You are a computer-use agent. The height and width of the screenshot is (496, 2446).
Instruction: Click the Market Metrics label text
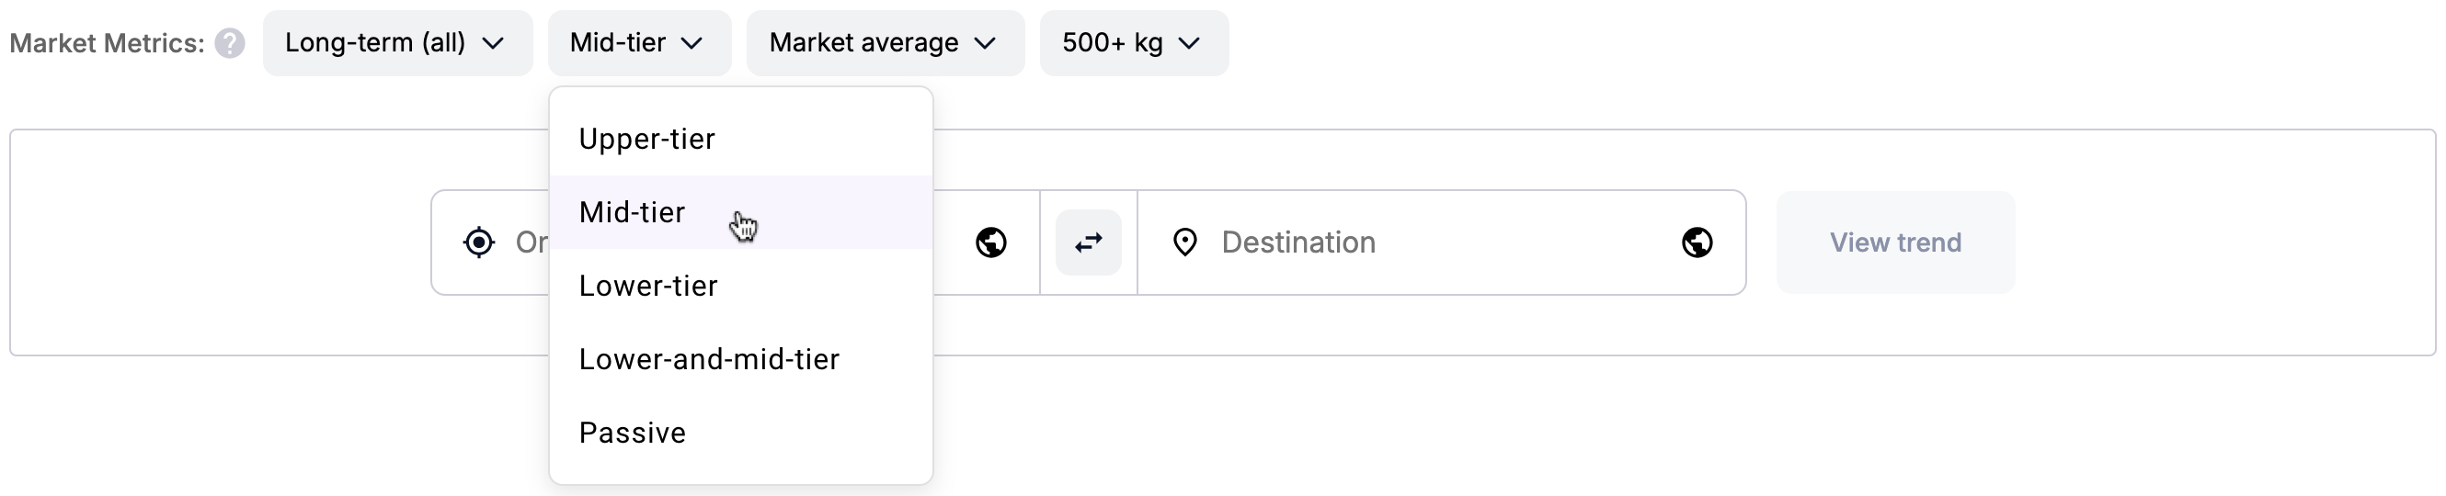click(x=108, y=43)
